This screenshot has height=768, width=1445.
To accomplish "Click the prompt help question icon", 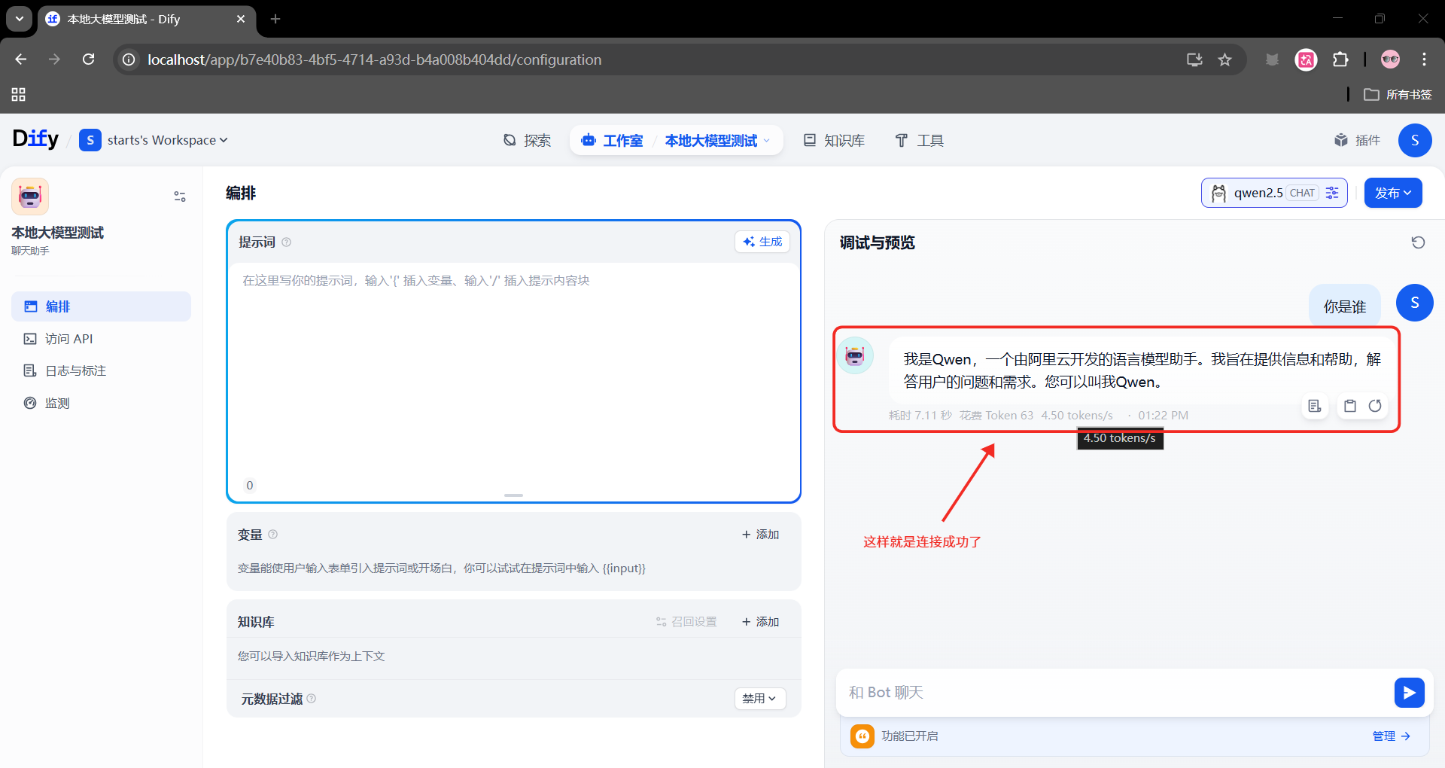I will pyautogui.click(x=286, y=242).
